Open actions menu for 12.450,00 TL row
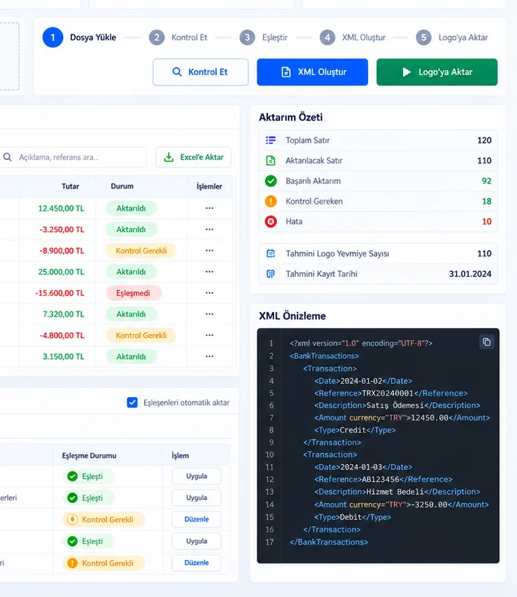The height and width of the screenshot is (597, 517). [x=209, y=208]
